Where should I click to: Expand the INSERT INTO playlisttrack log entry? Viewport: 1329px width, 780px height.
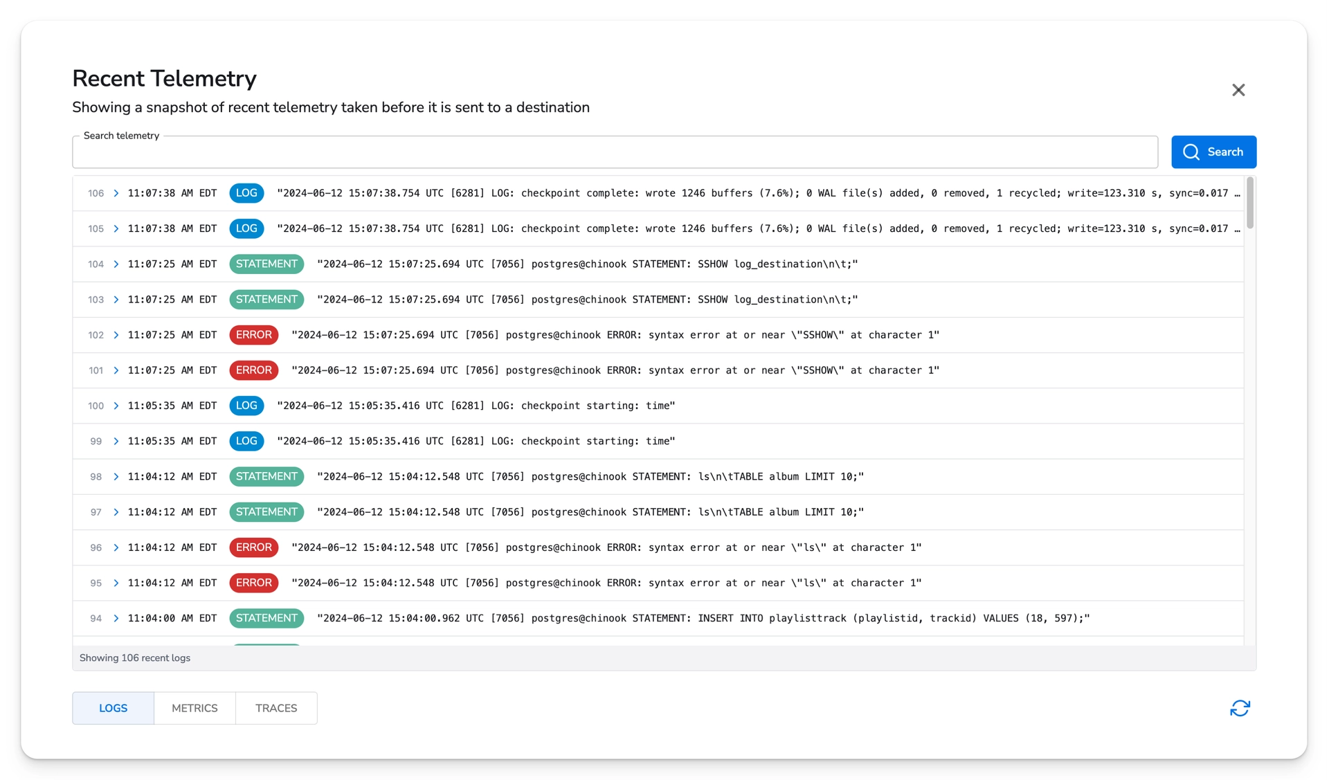tap(116, 619)
